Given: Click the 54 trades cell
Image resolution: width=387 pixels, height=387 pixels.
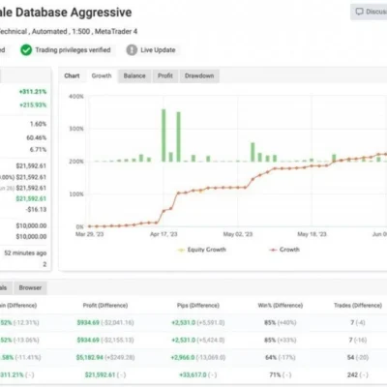Looking at the screenshot, I should coord(350,357).
